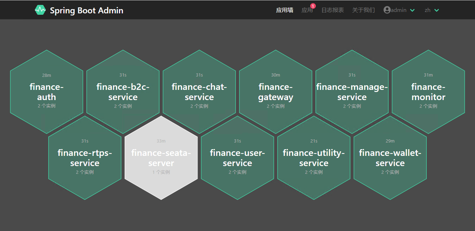Open the finance-b2c-service hexagon tile

coord(123,92)
